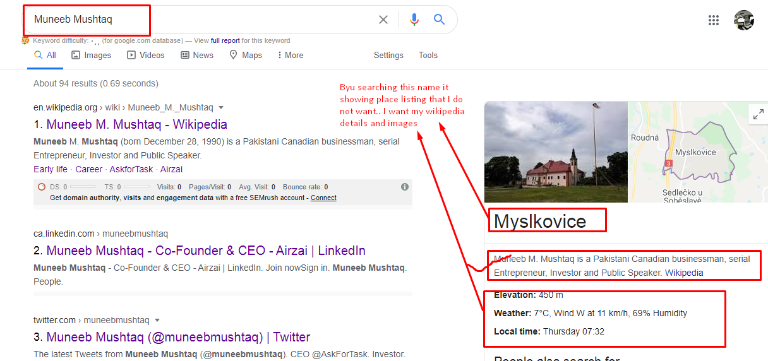Switch to the Maps tab

tap(246, 55)
